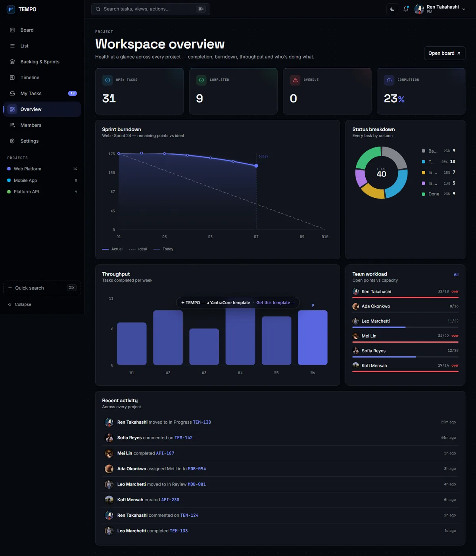The image size is (476, 556).
Task: Click the plus icon beside Quick search
Action: (10, 288)
